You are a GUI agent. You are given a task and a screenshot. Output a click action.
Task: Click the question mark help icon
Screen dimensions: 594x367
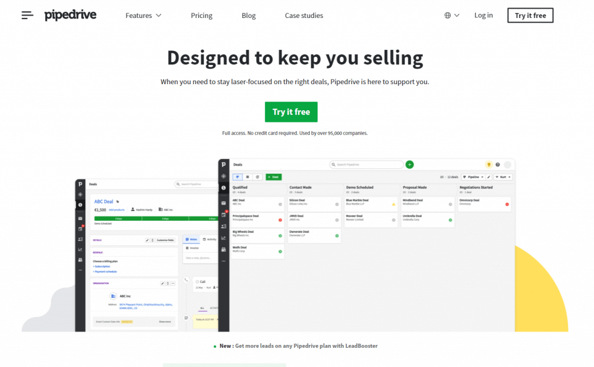[497, 165]
